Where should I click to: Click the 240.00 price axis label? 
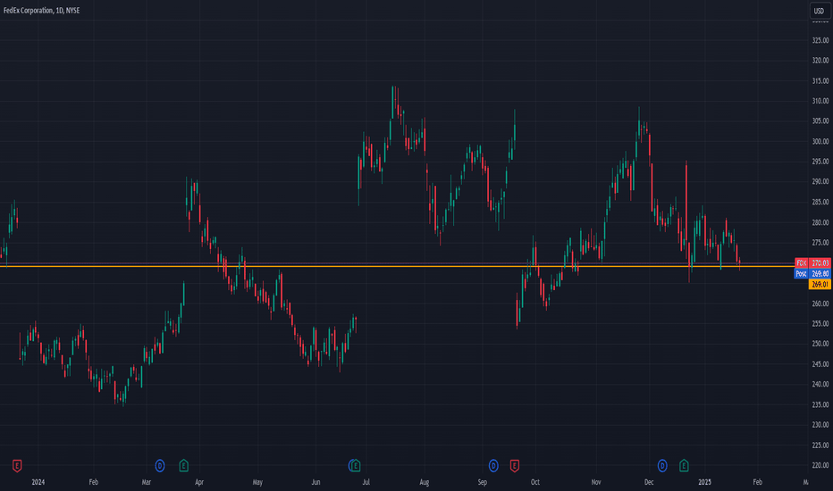[x=820, y=384]
